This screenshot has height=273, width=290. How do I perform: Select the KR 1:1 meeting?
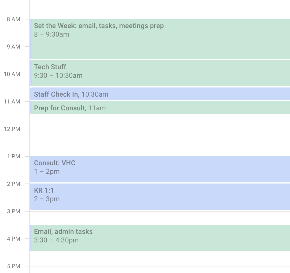[160, 197]
